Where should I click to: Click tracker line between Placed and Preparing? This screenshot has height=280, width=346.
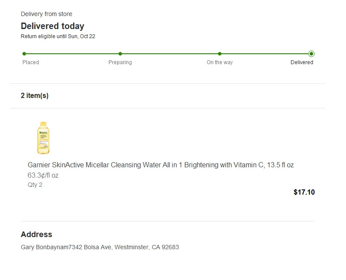click(x=72, y=54)
